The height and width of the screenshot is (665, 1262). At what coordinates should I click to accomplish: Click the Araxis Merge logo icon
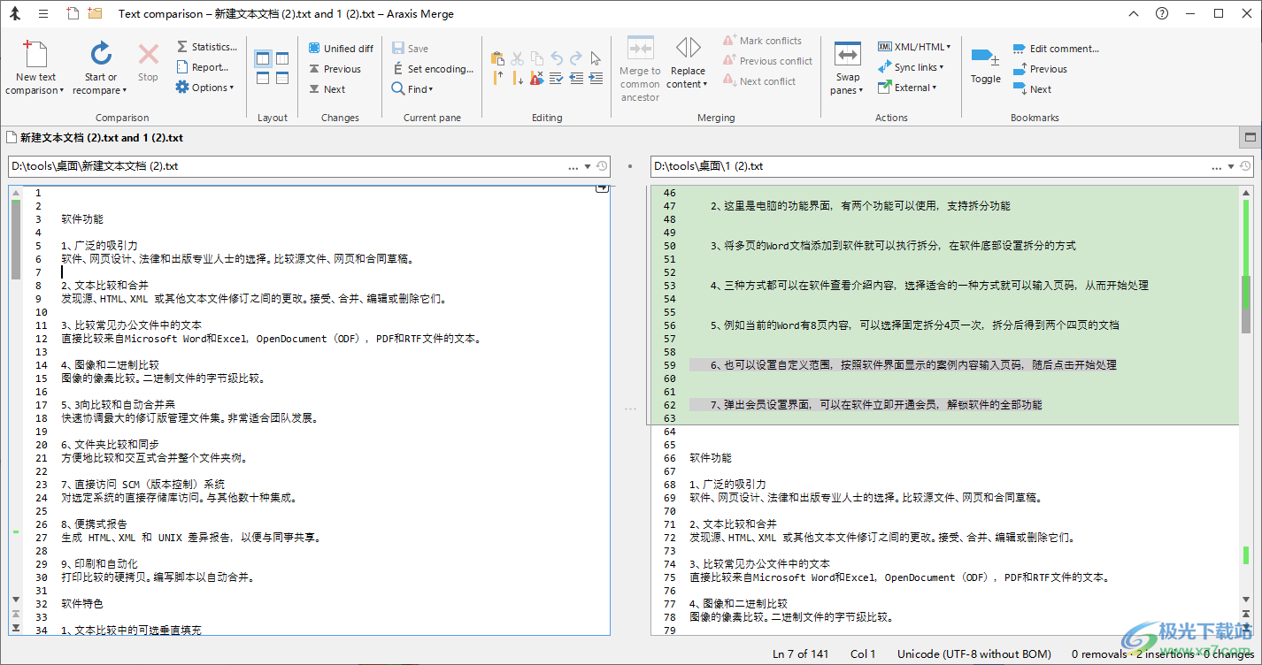(x=14, y=13)
